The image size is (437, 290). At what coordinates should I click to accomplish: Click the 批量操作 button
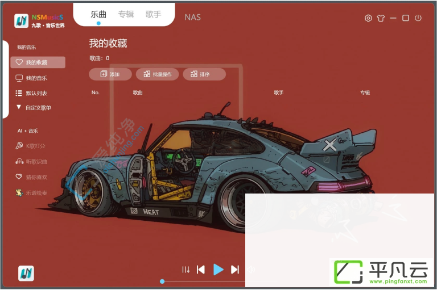(x=157, y=74)
